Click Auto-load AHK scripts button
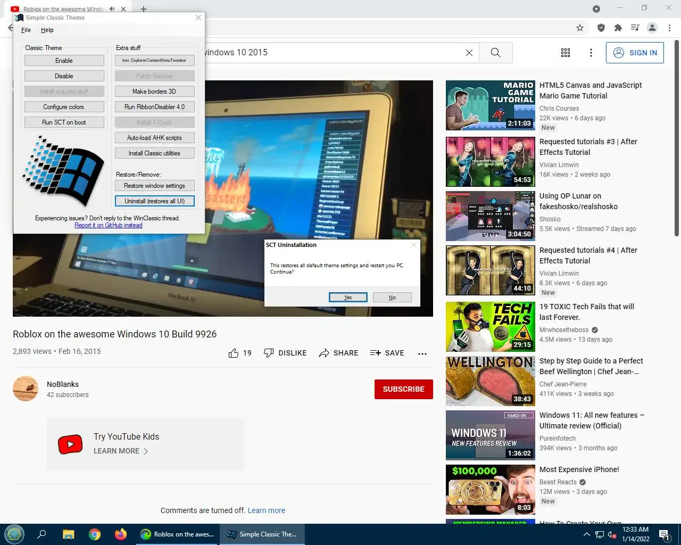Viewport: 681px width, 545px height. [x=154, y=138]
